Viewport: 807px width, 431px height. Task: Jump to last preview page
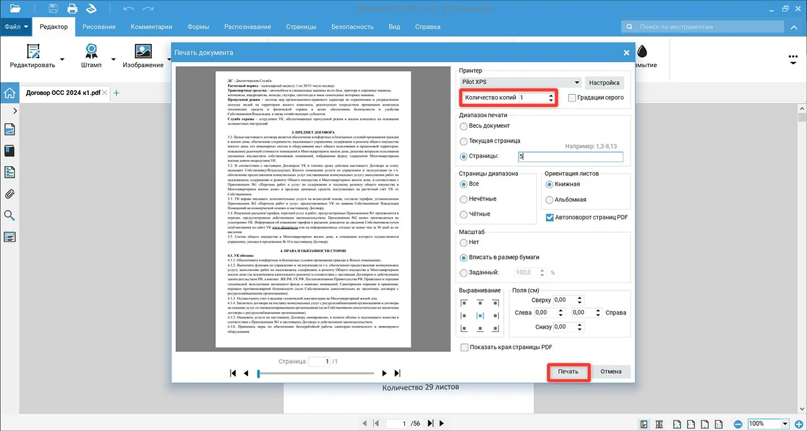[397, 373]
